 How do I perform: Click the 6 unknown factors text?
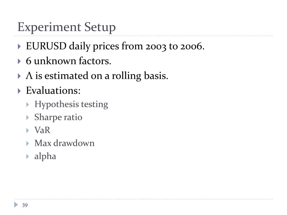(68, 61)
